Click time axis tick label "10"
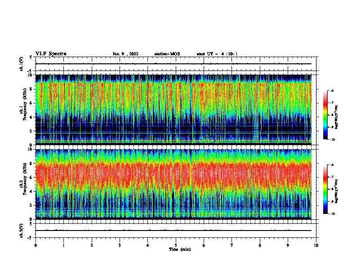Viewport: 356px width, 275px height. [x=316, y=245]
